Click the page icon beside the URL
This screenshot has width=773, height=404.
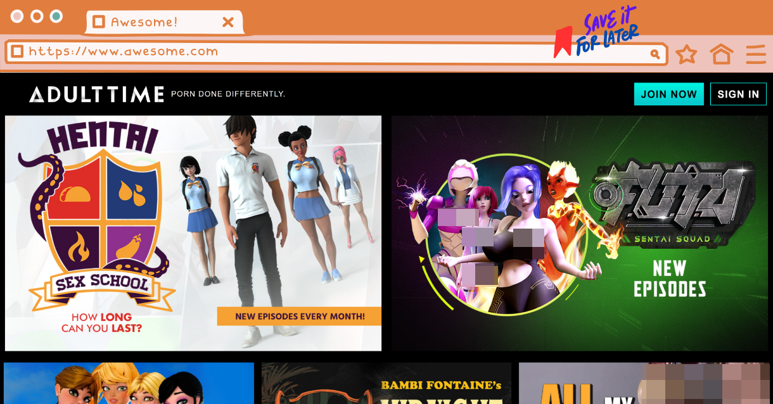(17, 51)
